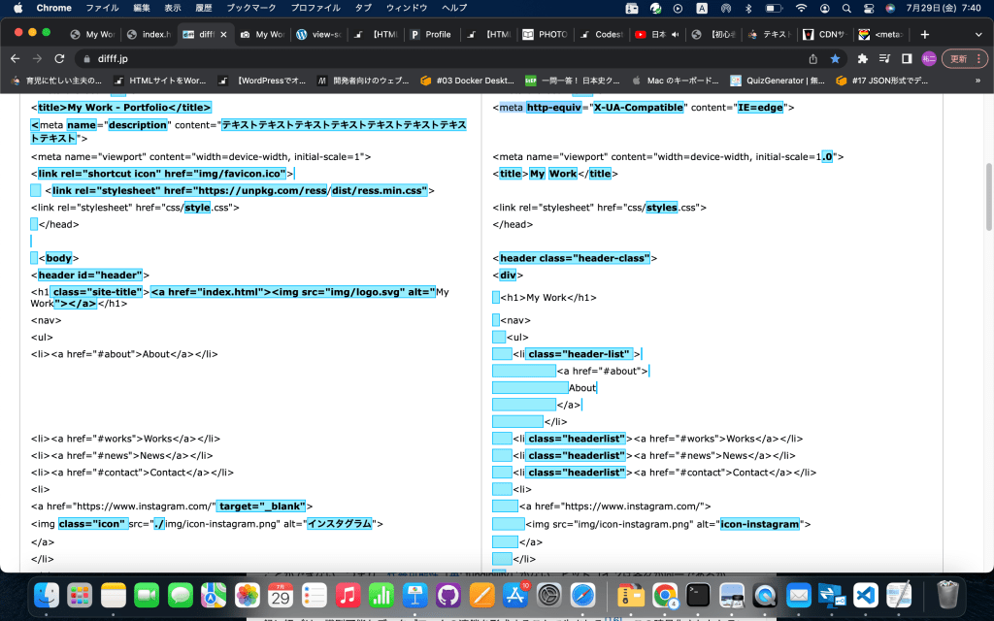Bookmark this page with the star icon
This screenshot has width=994, height=621.
[835, 58]
